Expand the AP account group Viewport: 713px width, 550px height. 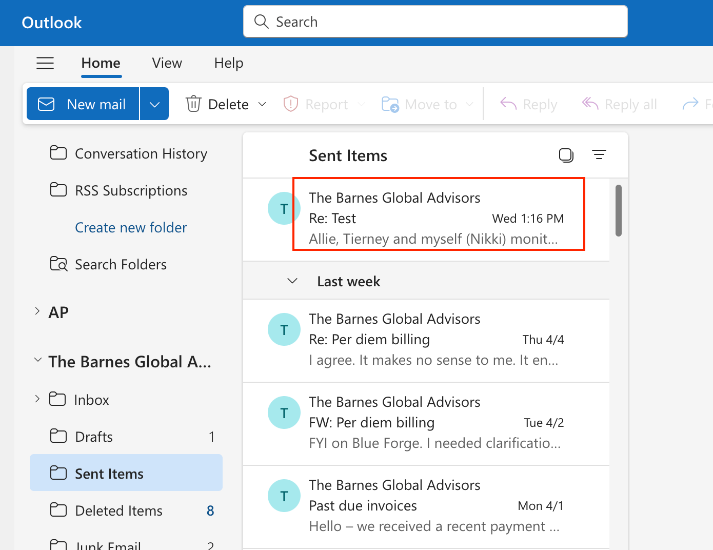[37, 311]
